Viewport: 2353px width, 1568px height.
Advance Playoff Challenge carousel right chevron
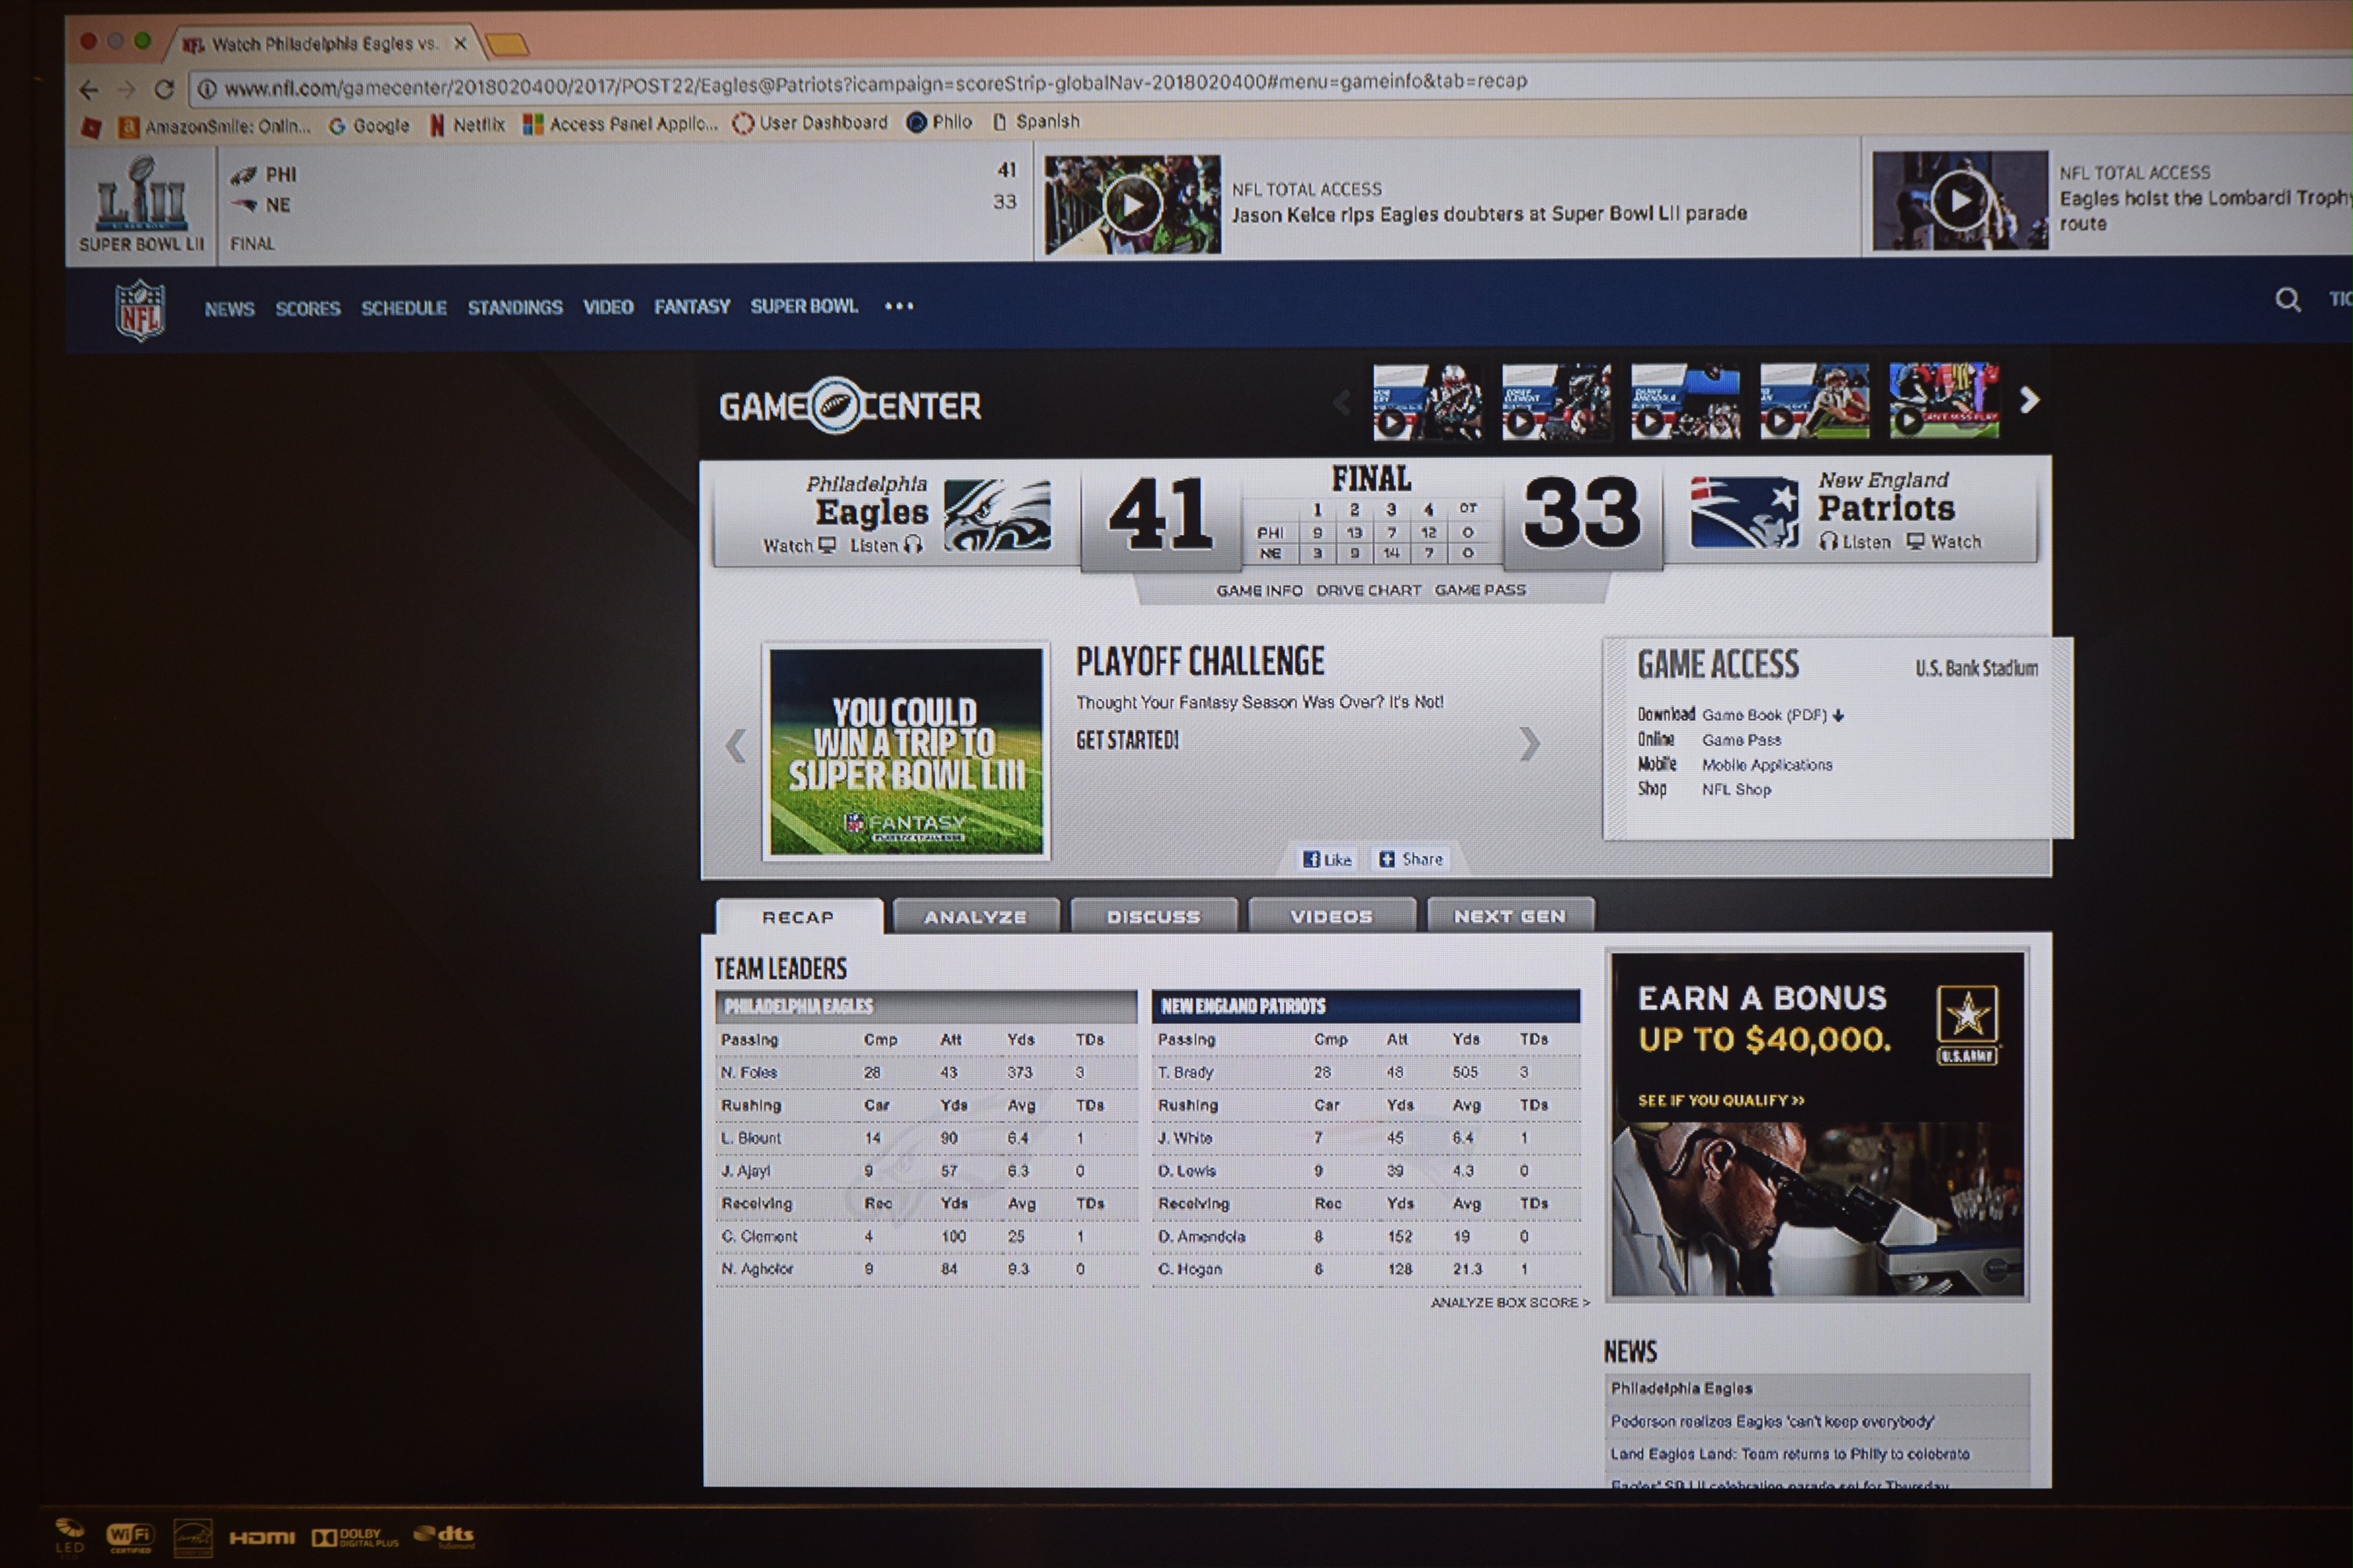pos(1529,743)
